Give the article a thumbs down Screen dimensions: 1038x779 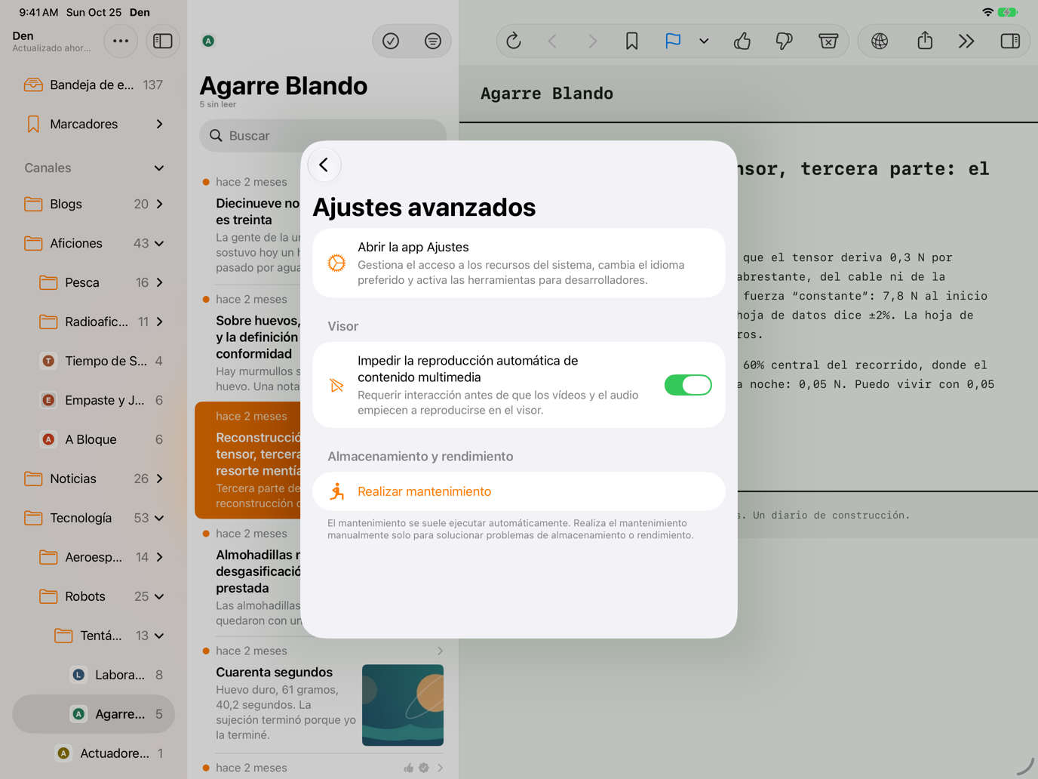[x=785, y=41]
